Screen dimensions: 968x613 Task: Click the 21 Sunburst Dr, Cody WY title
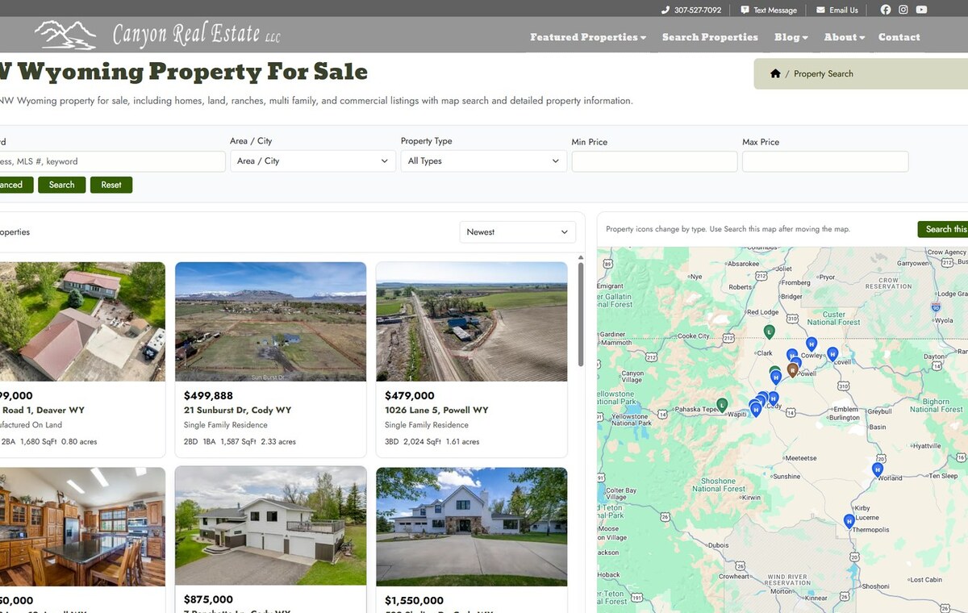coord(237,411)
